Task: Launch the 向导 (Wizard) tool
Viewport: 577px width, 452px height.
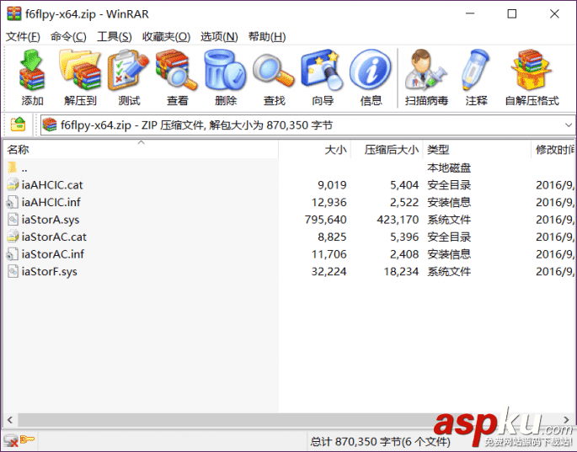Action: coord(322,70)
